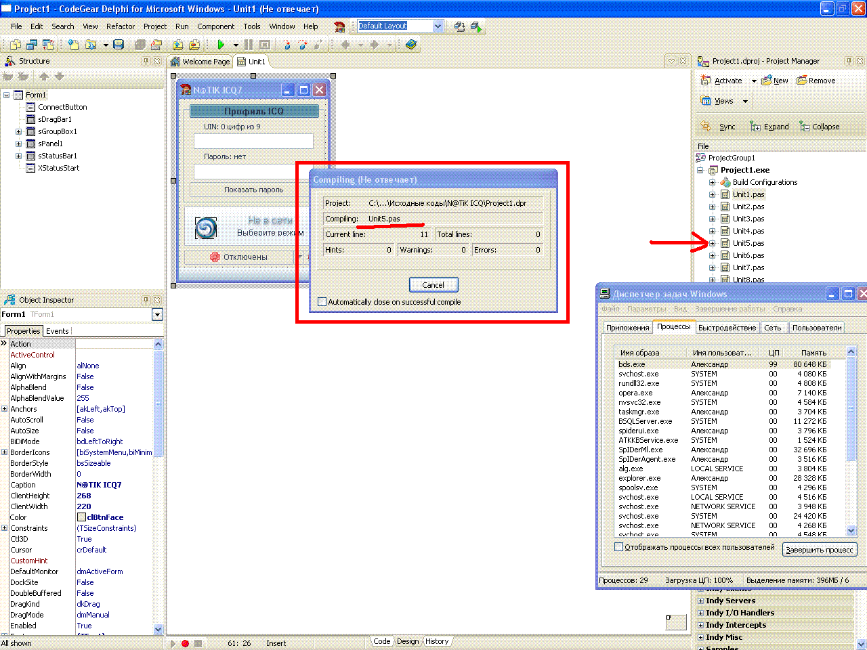
Task: Click the Завершить процесс button in Task Manager
Action: (820, 550)
